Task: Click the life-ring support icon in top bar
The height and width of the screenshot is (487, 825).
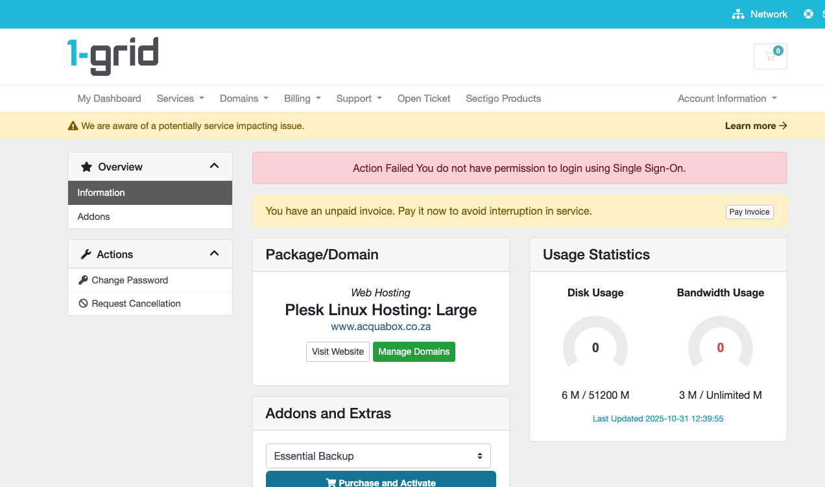Action: click(808, 14)
